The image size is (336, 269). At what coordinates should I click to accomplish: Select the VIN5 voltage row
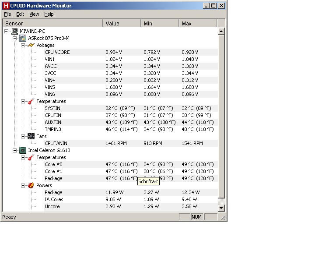[131, 87]
